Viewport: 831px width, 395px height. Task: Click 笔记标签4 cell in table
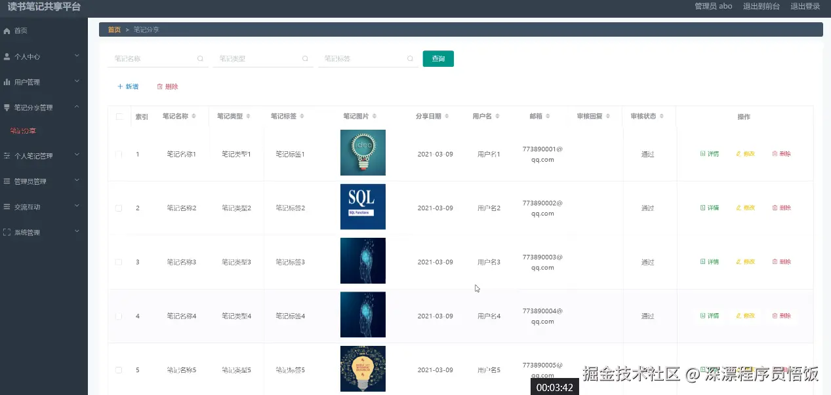[x=290, y=316]
